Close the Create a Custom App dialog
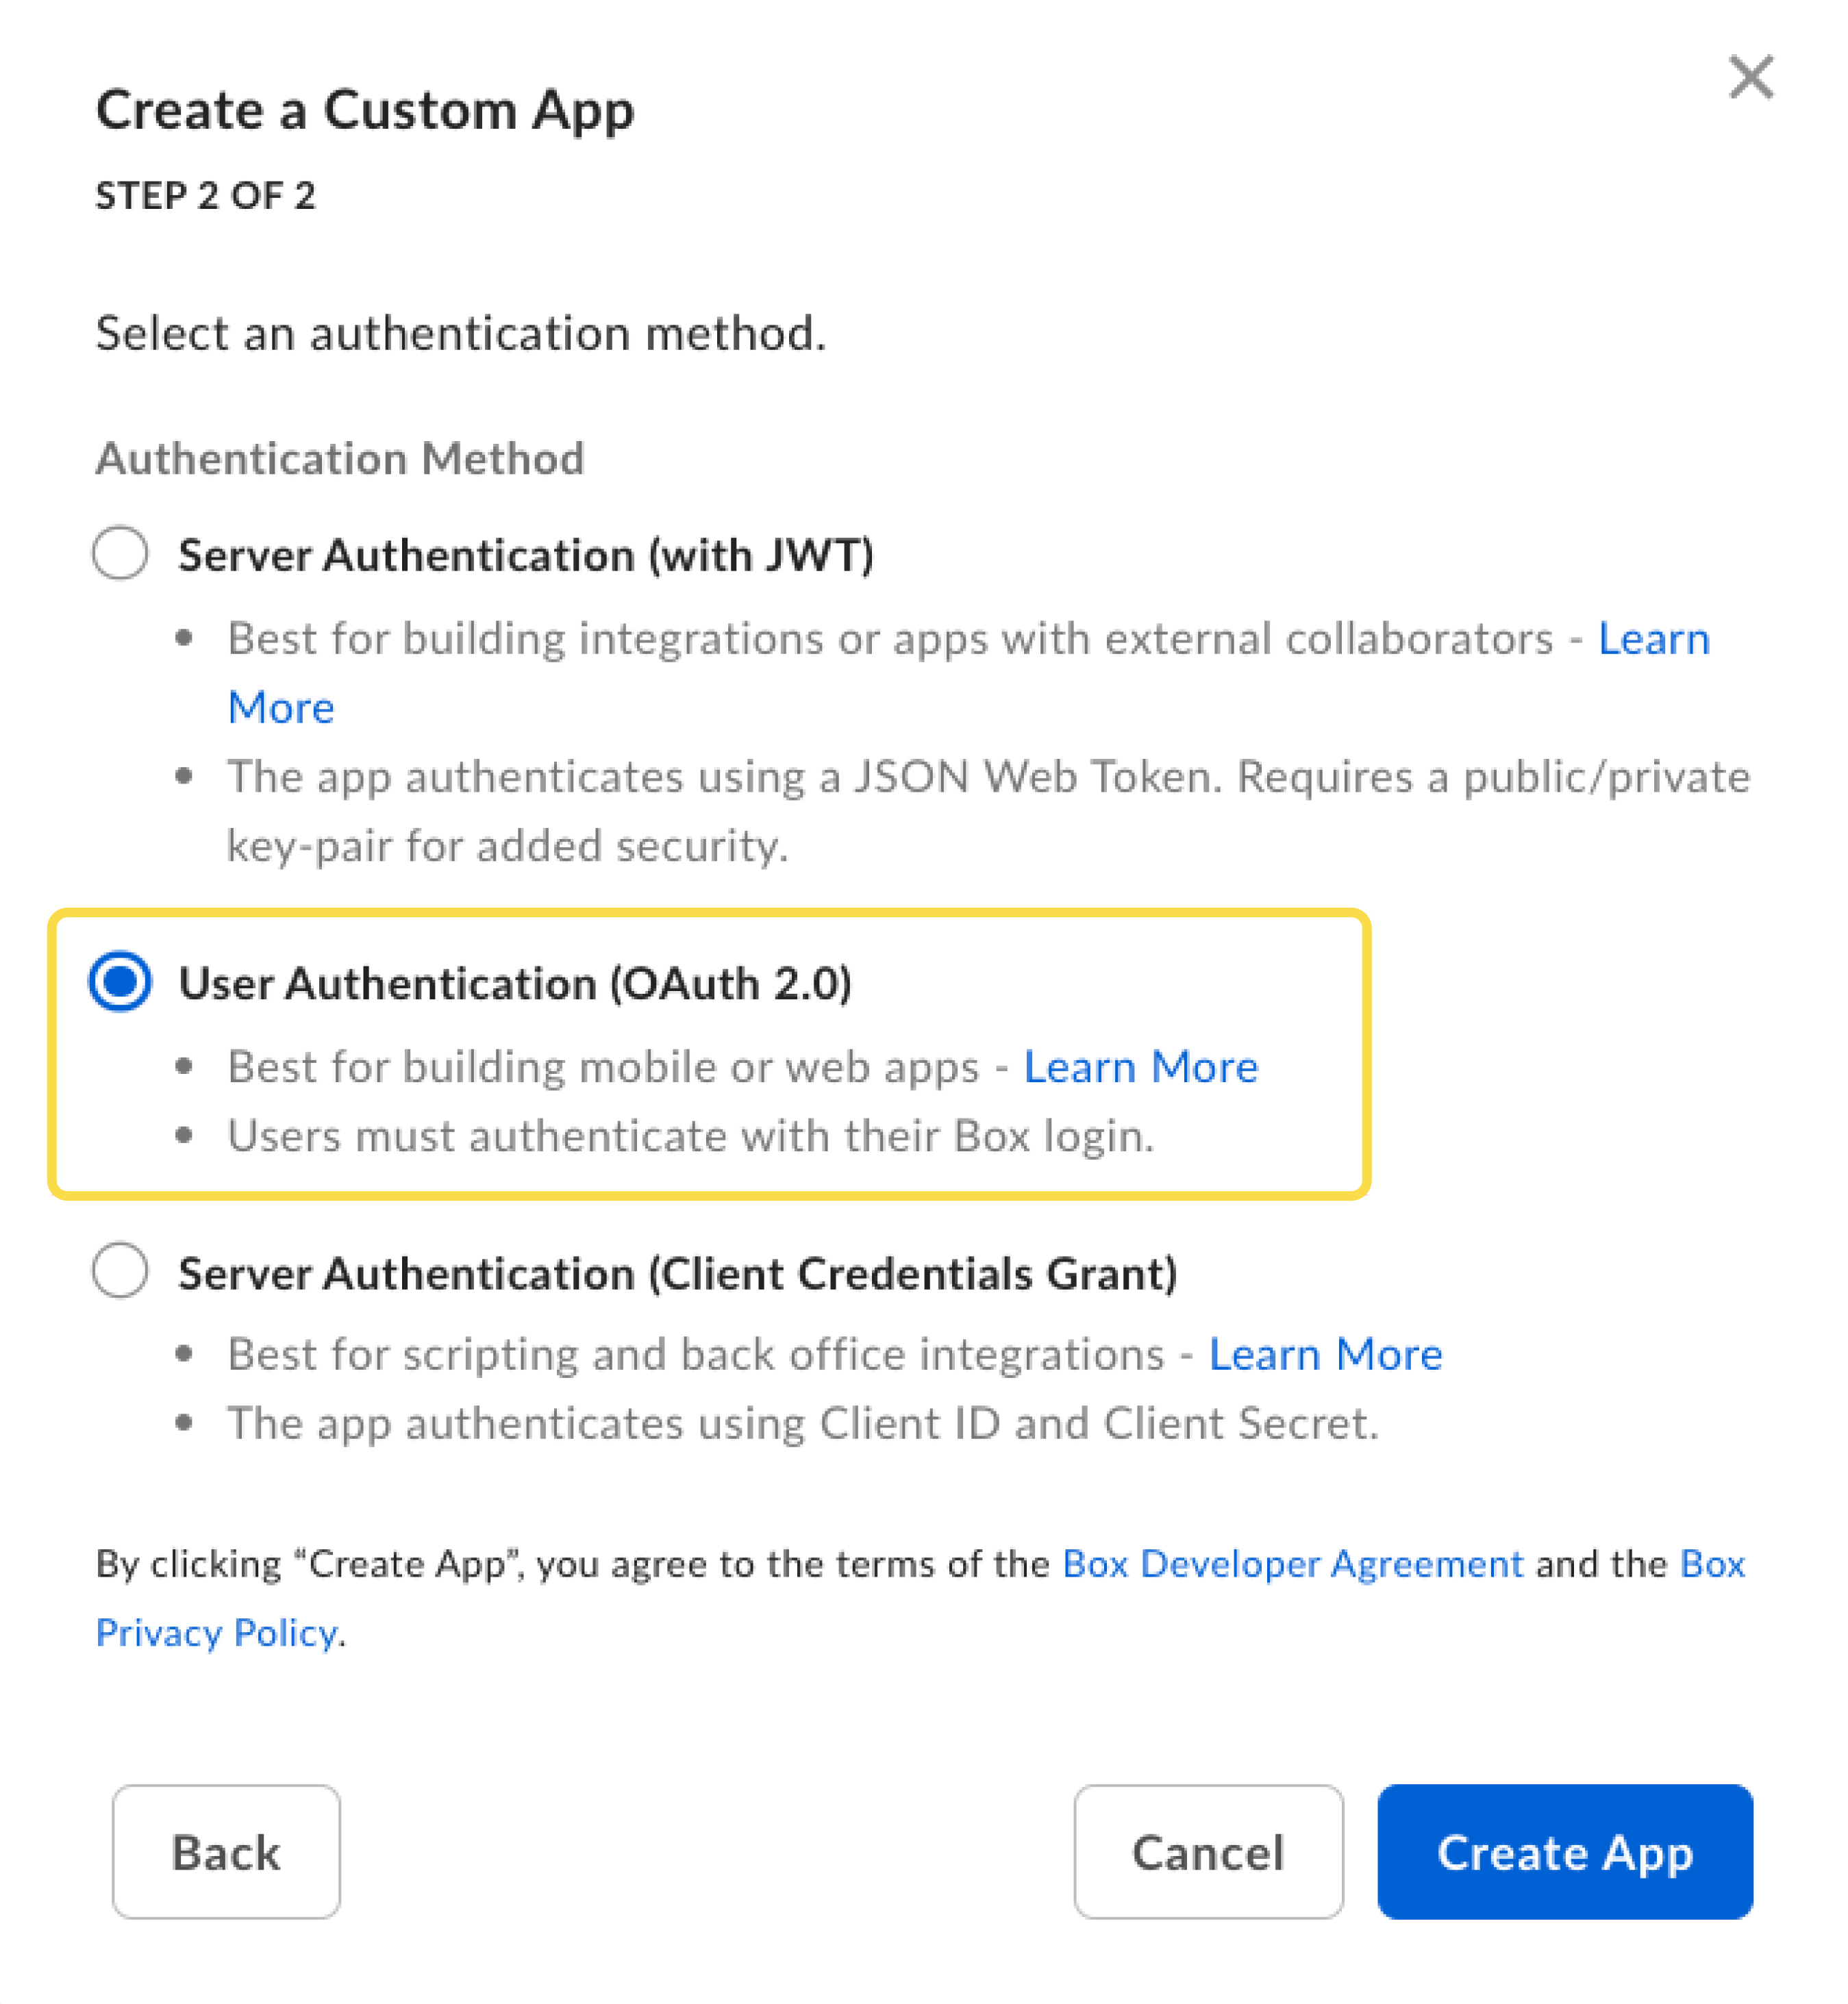This screenshot has width=1848, height=2004. [x=1751, y=78]
